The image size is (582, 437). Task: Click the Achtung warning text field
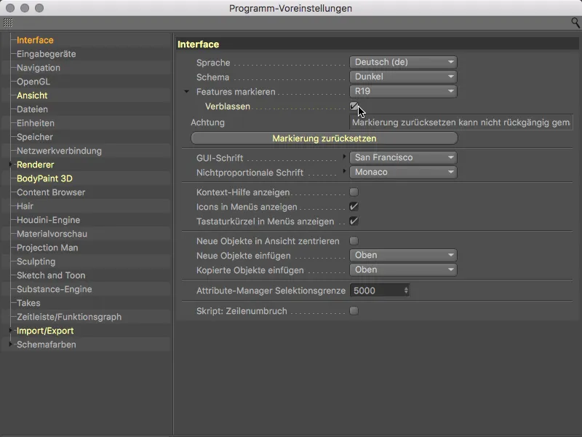click(461, 122)
